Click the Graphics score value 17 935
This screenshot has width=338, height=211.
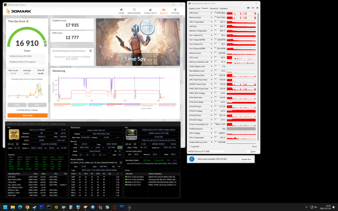click(x=72, y=25)
